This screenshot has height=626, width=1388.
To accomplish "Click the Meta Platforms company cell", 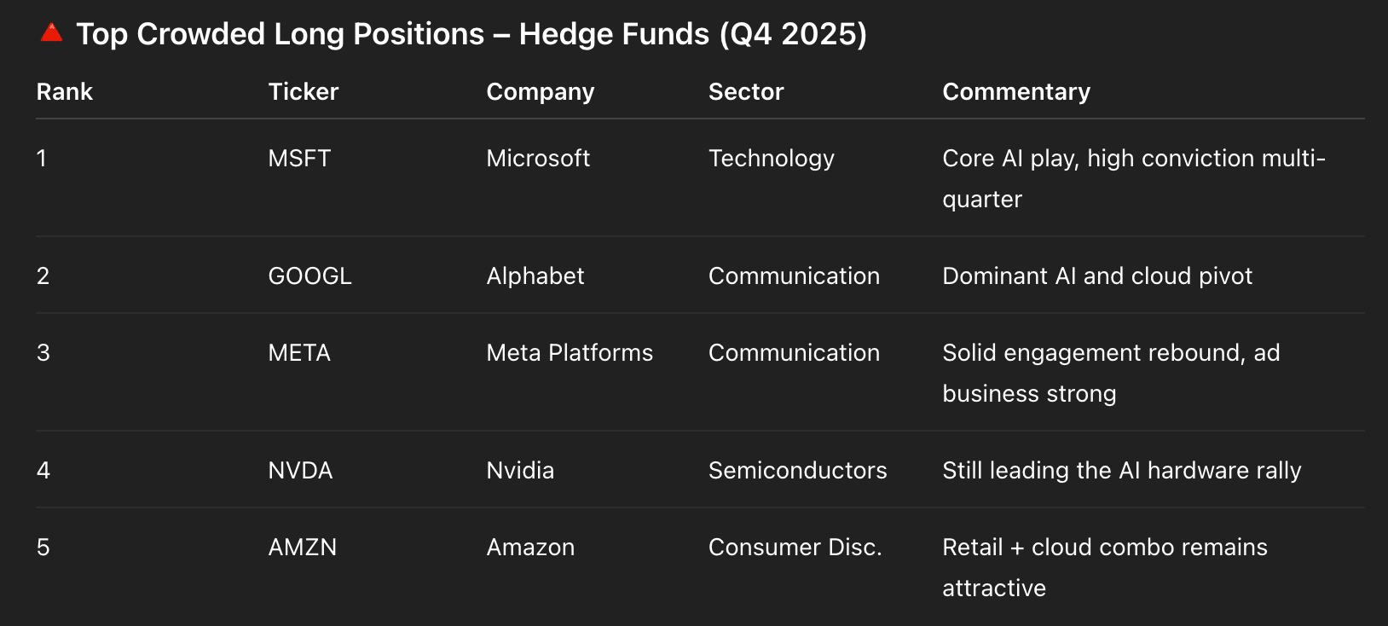I will coord(570,352).
